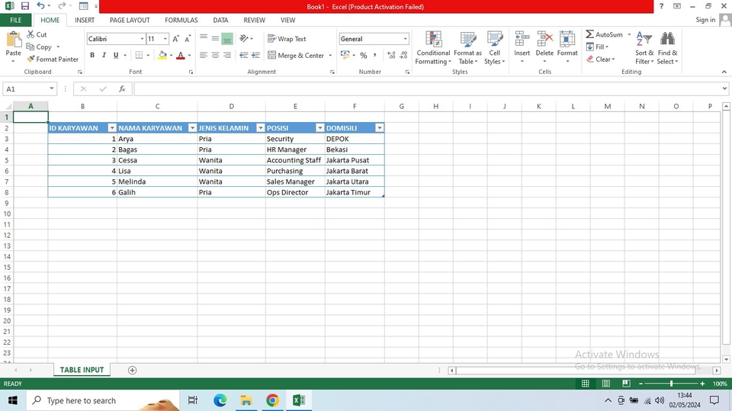
Task: Click inside the formula bar input
Action: (x=427, y=88)
